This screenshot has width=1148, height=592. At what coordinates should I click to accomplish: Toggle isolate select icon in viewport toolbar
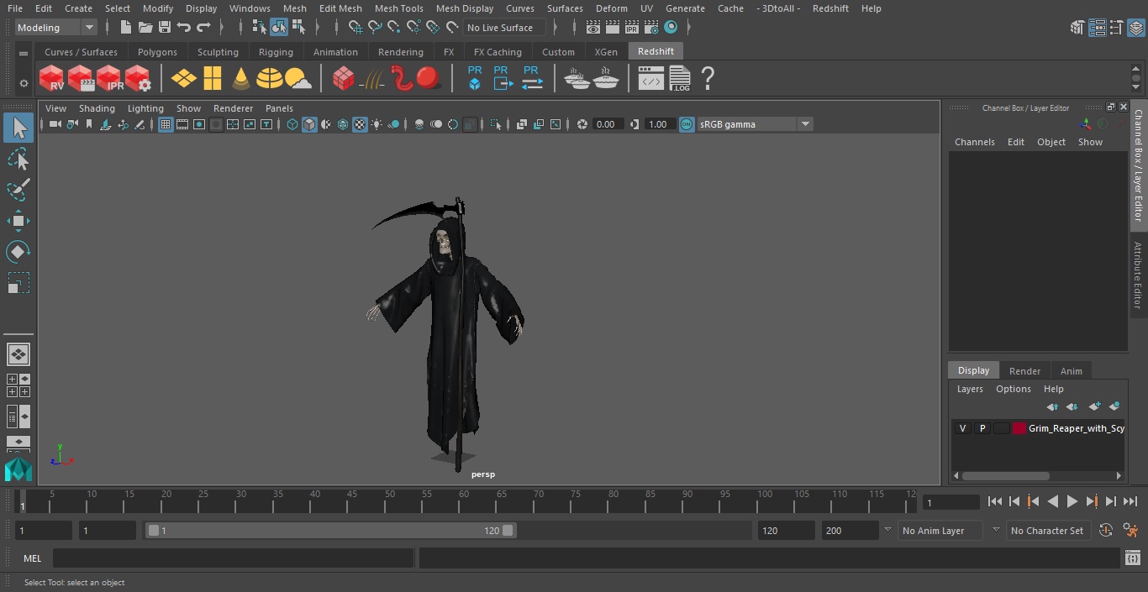pos(495,124)
